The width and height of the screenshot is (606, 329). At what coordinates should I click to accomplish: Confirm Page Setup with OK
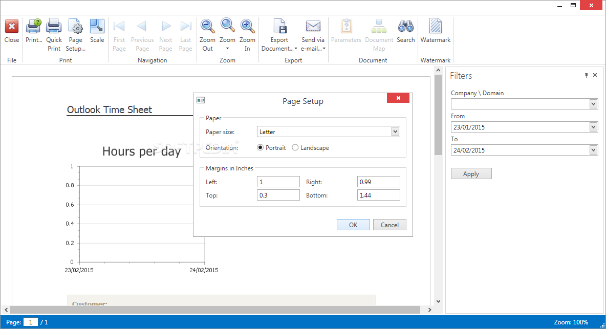353,225
